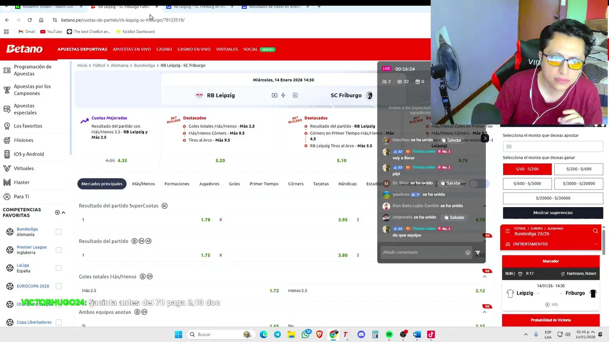The image size is (609, 342).
Task: Open Virtuales in the left sidebar
Action: point(23,168)
